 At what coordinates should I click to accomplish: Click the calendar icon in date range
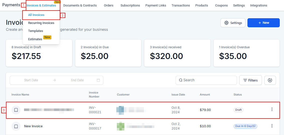pyautogui.click(x=98, y=80)
